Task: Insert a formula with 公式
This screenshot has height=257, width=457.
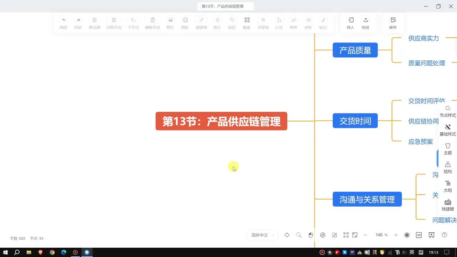Action: click(279, 23)
